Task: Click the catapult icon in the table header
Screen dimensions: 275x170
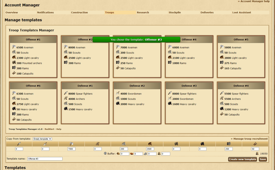Action: (x=255, y=144)
